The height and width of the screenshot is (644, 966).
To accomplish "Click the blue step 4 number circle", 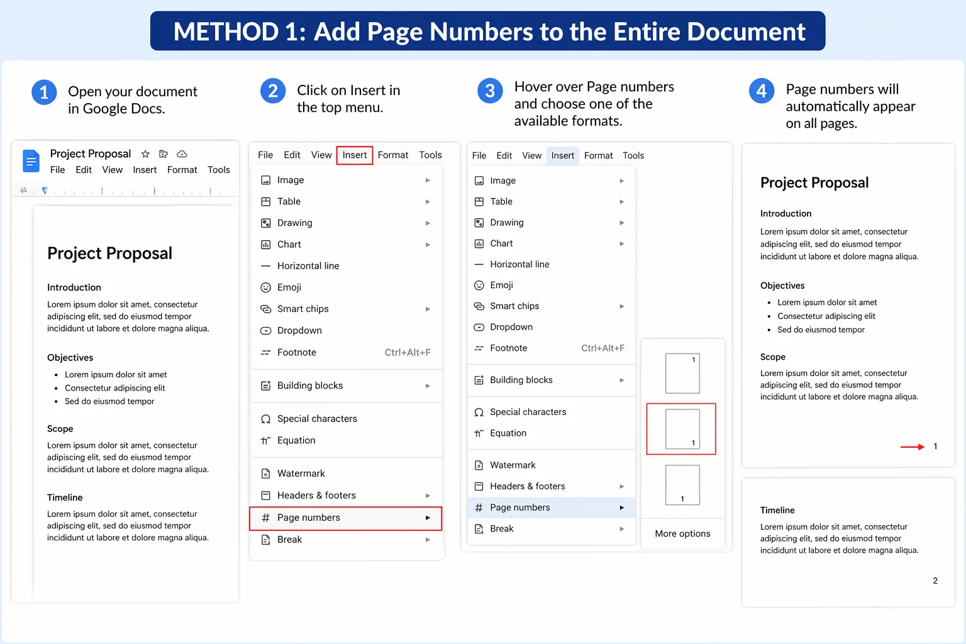I will 761,91.
